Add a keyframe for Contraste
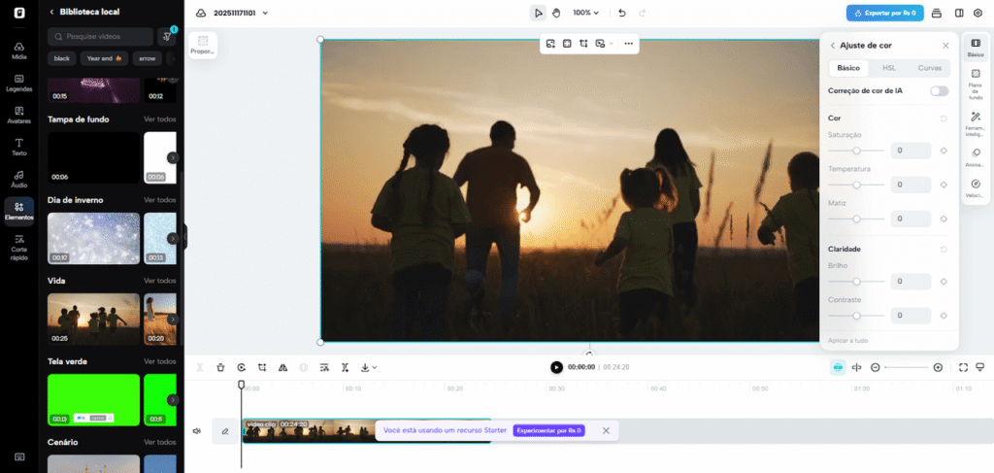Image resolution: width=994 pixels, height=473 pixels. (944, 315)
